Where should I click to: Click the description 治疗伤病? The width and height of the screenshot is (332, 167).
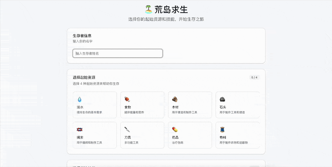click(x=178, y=143)
